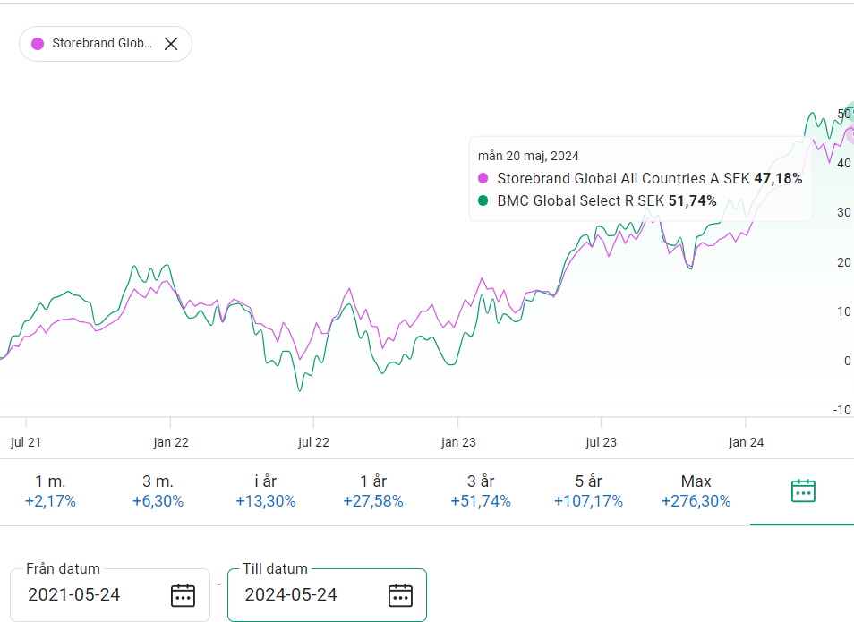Click the green BMC dot in tooltip
854x622 pixels.
pyautogui.click(x=483, y=201)
